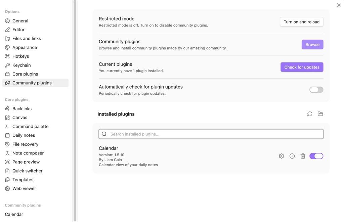Click the magnifier icon in plugin search
This screenshot has height=222, width=344.
pos(104,134)
